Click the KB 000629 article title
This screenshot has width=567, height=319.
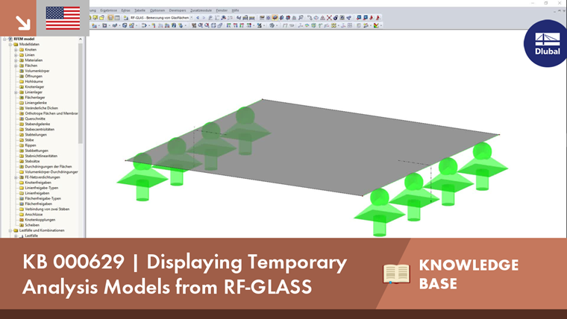point(185,274)
